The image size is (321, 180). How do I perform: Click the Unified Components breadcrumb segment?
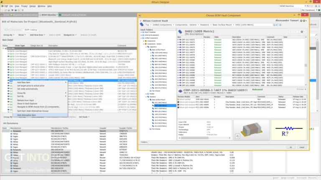tap(162, 25)
